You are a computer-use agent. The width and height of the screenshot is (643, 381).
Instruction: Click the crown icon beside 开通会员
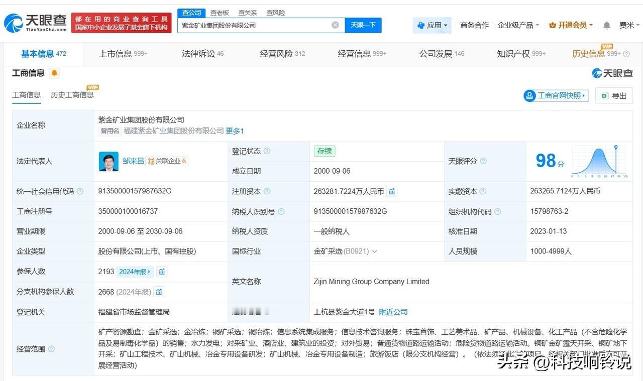[x=553, y=24]
